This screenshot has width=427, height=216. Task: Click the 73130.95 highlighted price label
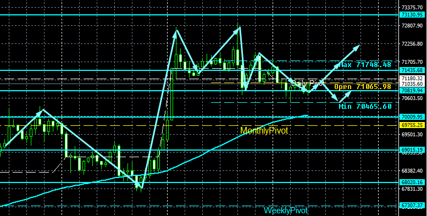tap(412, 15)
